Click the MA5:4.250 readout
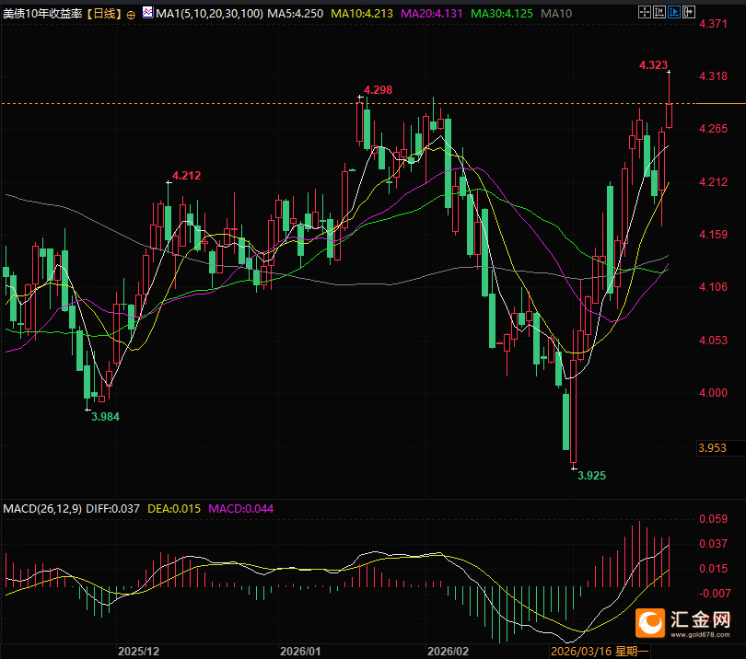The height and width of the screenshot is (659, 746). 295,14
